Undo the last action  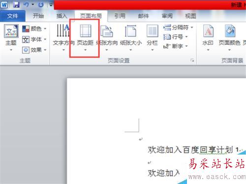click(x=26, y=4)
